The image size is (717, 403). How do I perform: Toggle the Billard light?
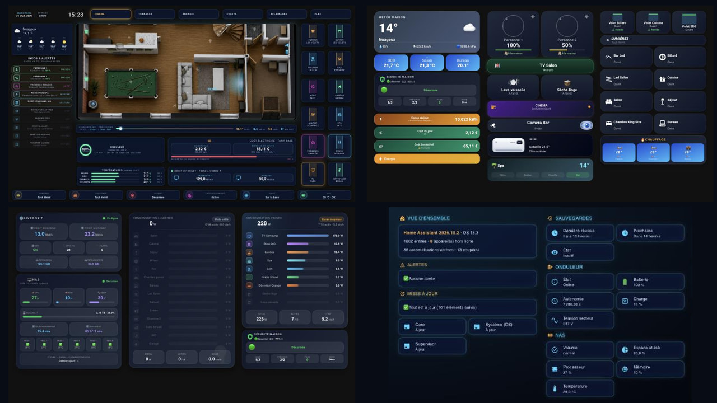click(x=680, y=57)
